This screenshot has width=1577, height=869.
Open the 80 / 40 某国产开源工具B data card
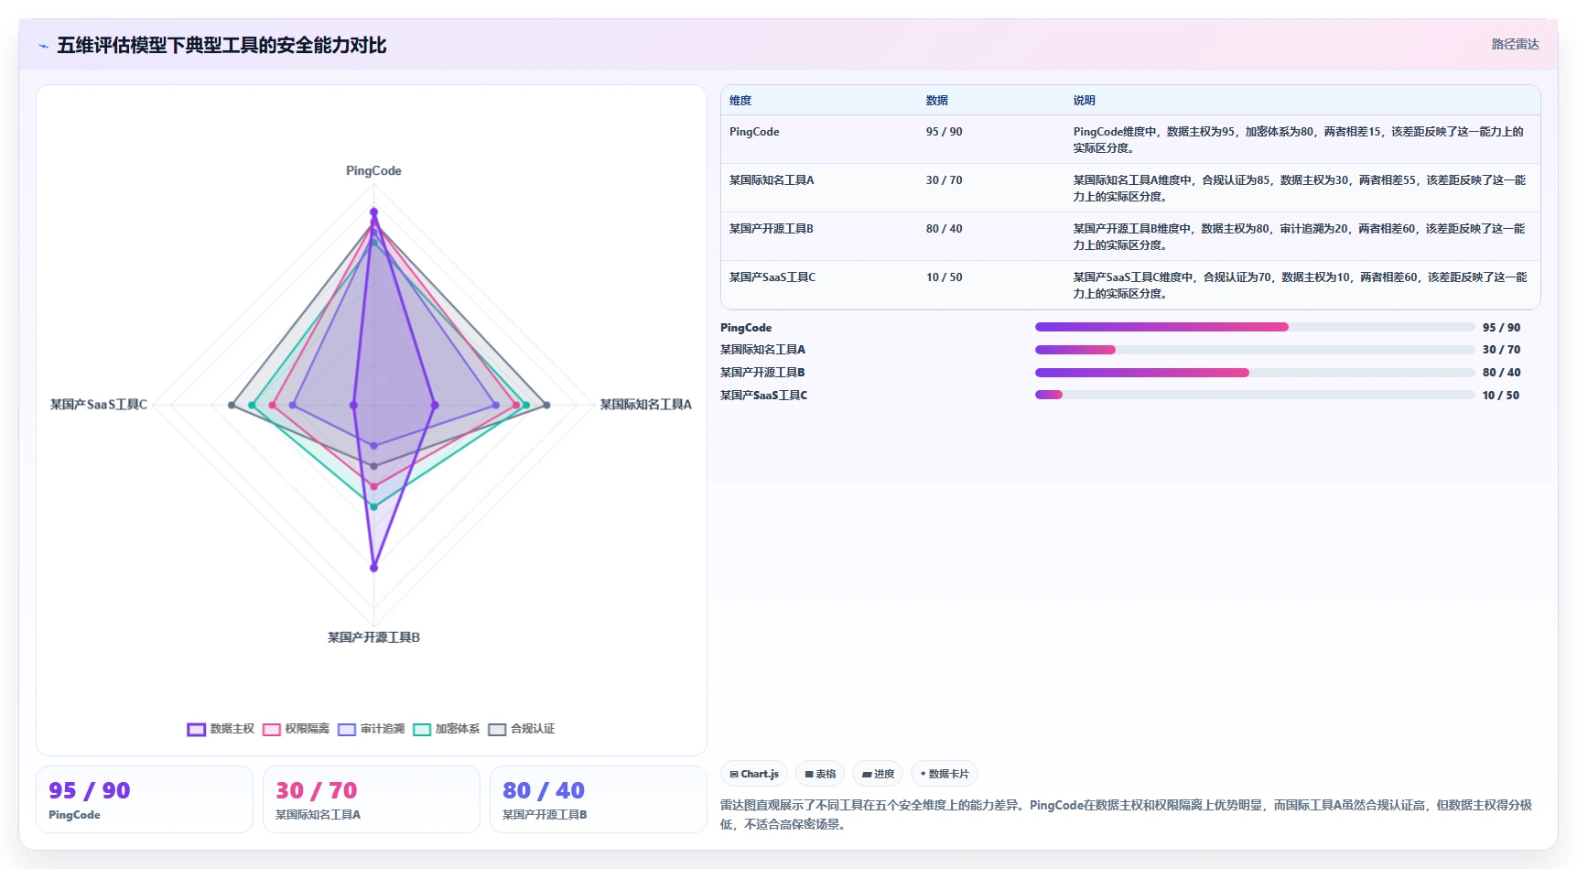click(x=599, y=799)
